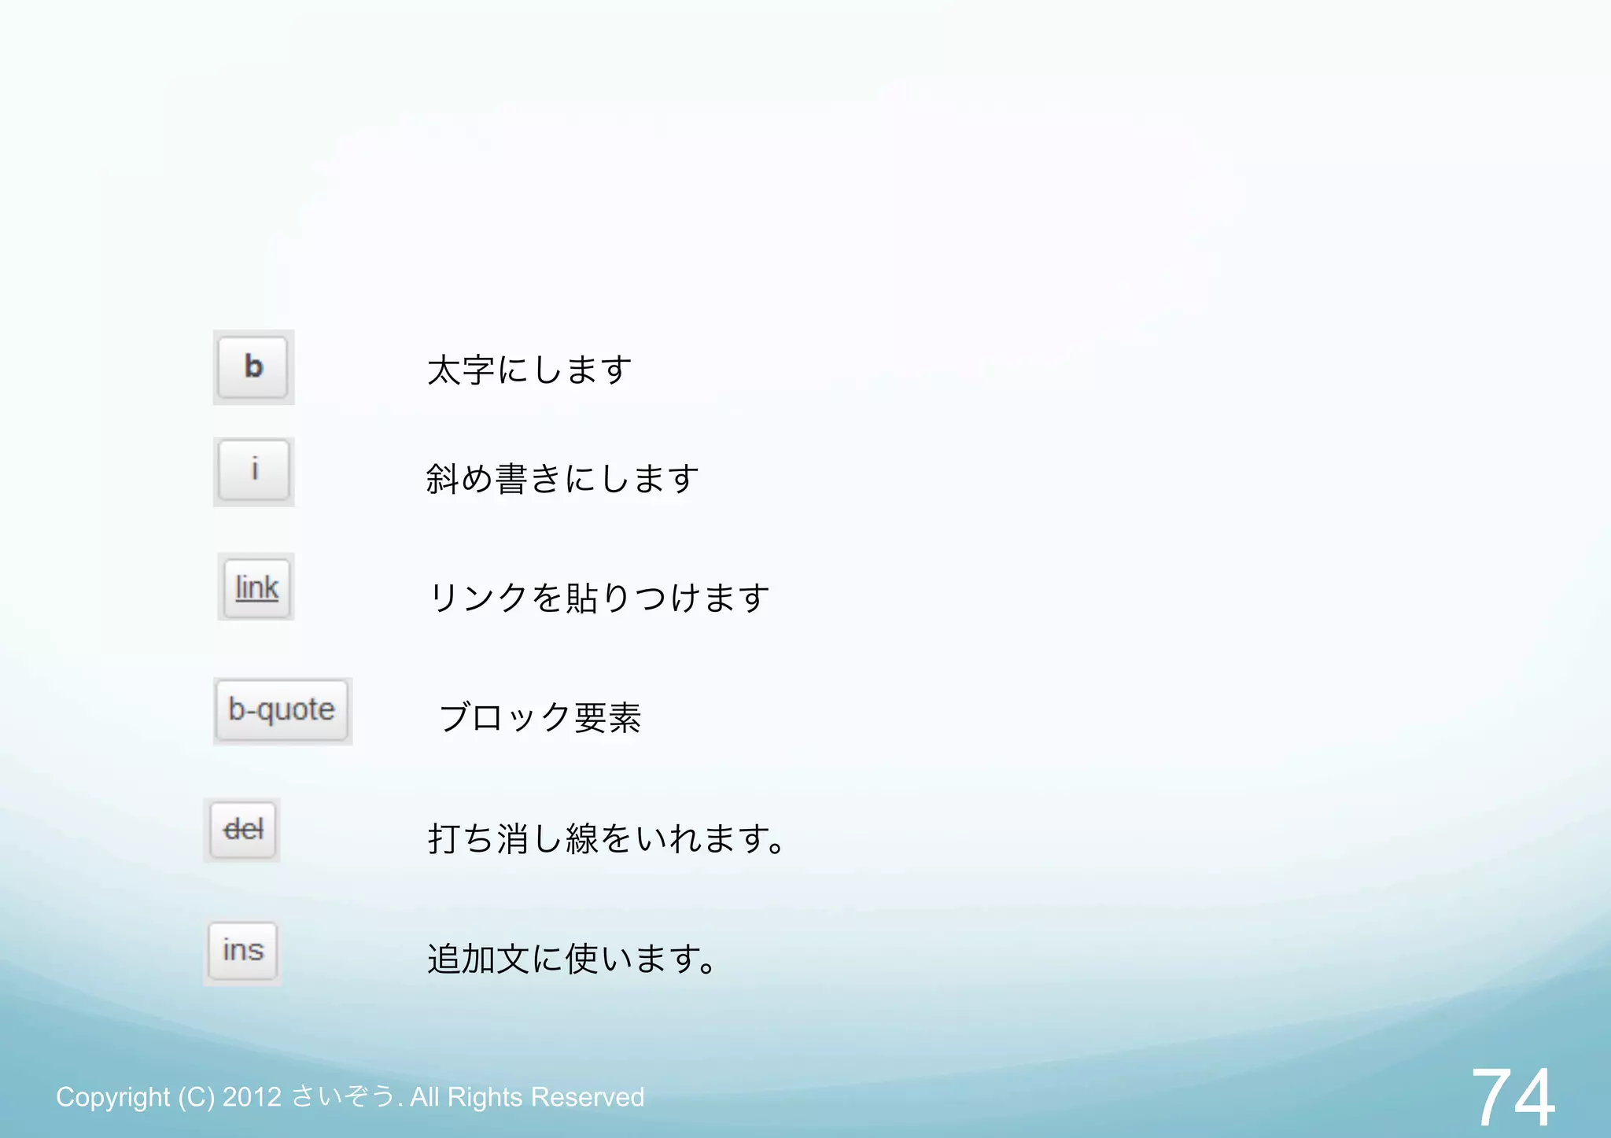Image resolution: width=1611 pixels, height=1138 pixels.
Task: Select the text '打ち消し線をいれます。'
Action: pyautogui.click(x=606, y=838)
